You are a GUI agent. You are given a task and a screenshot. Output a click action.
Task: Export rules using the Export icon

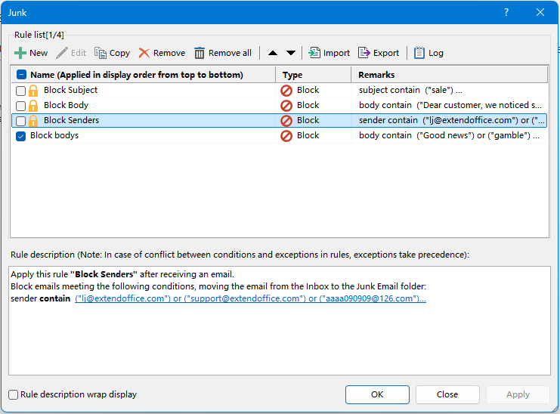(364, 53)
